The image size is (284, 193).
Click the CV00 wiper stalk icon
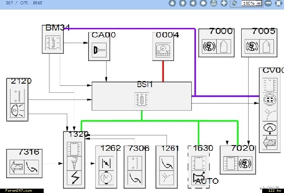pyautogui.click(x=270, y=114)
